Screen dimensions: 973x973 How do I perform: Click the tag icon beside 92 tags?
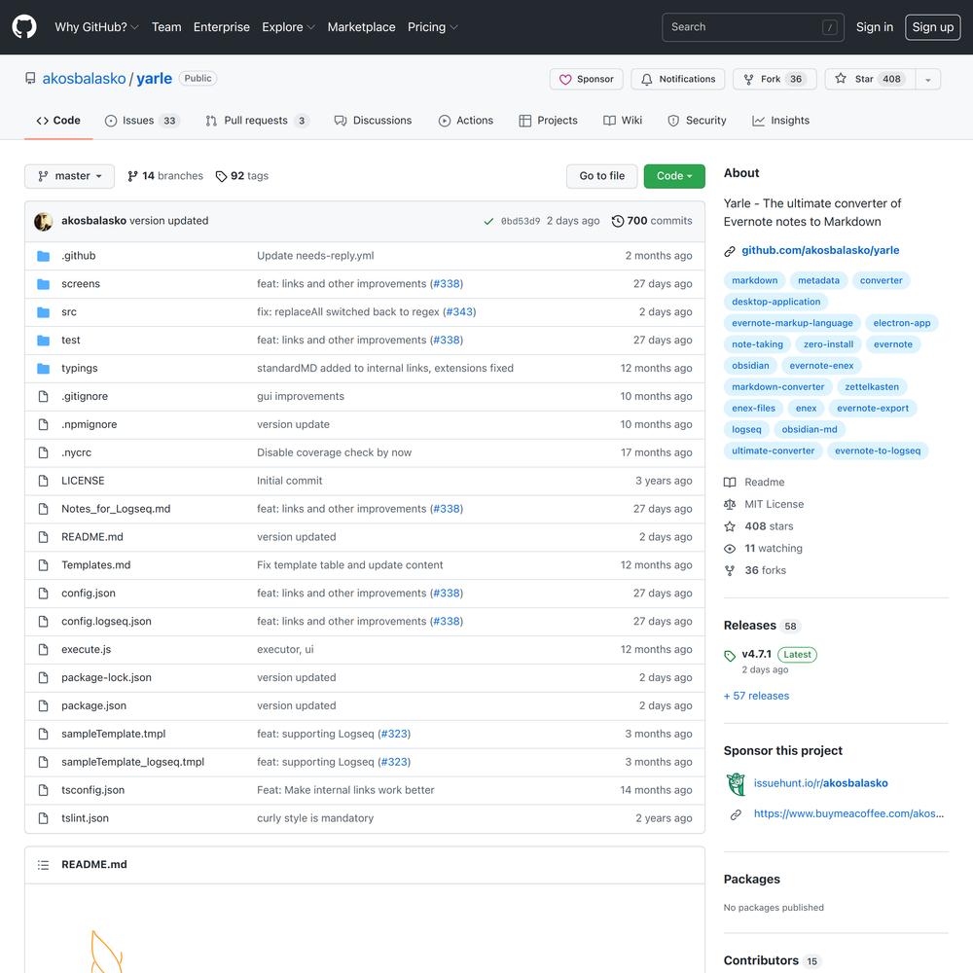(221, 176)
